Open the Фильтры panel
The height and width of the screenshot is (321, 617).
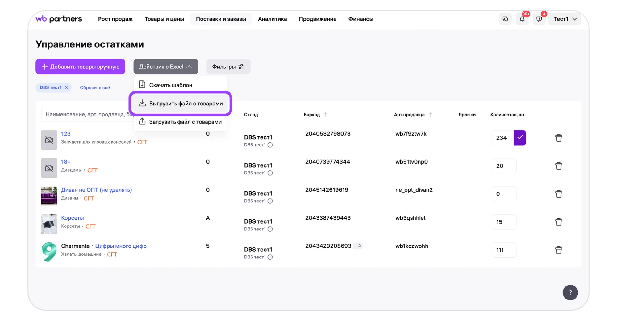(x=228, y=67)
